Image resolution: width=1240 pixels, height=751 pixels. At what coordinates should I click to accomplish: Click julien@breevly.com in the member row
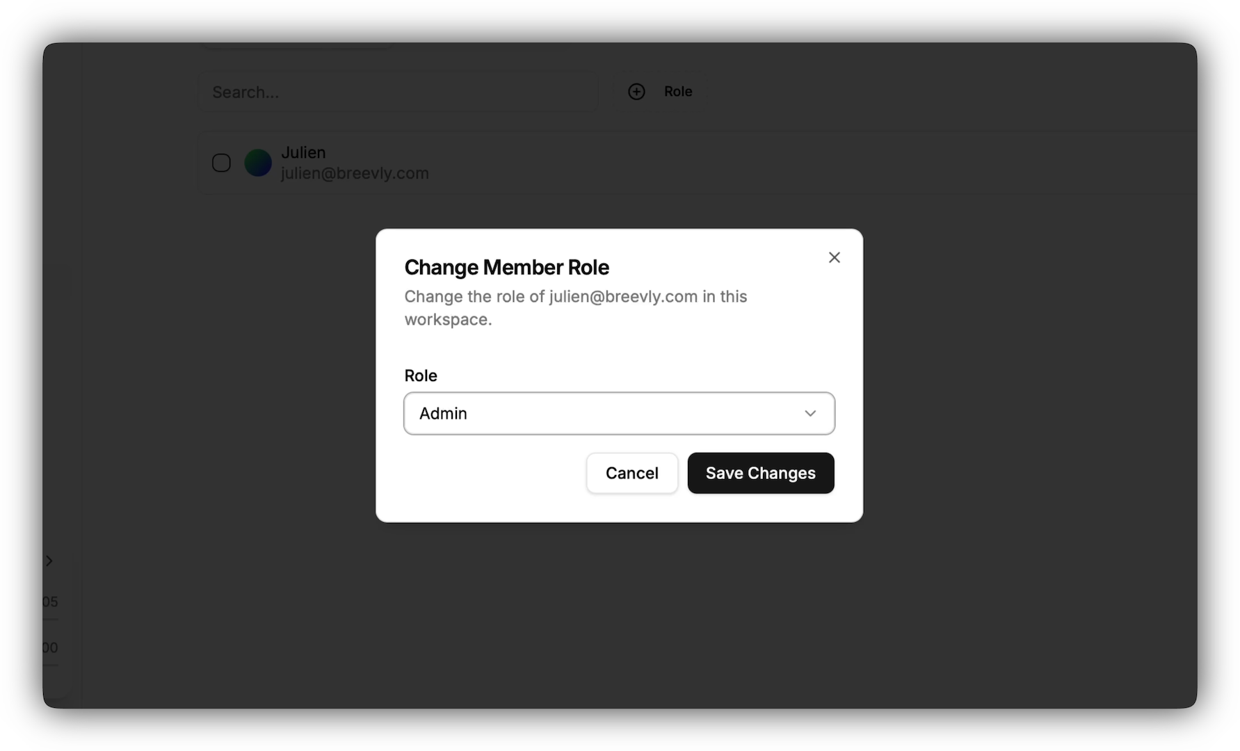pos(355,173)
